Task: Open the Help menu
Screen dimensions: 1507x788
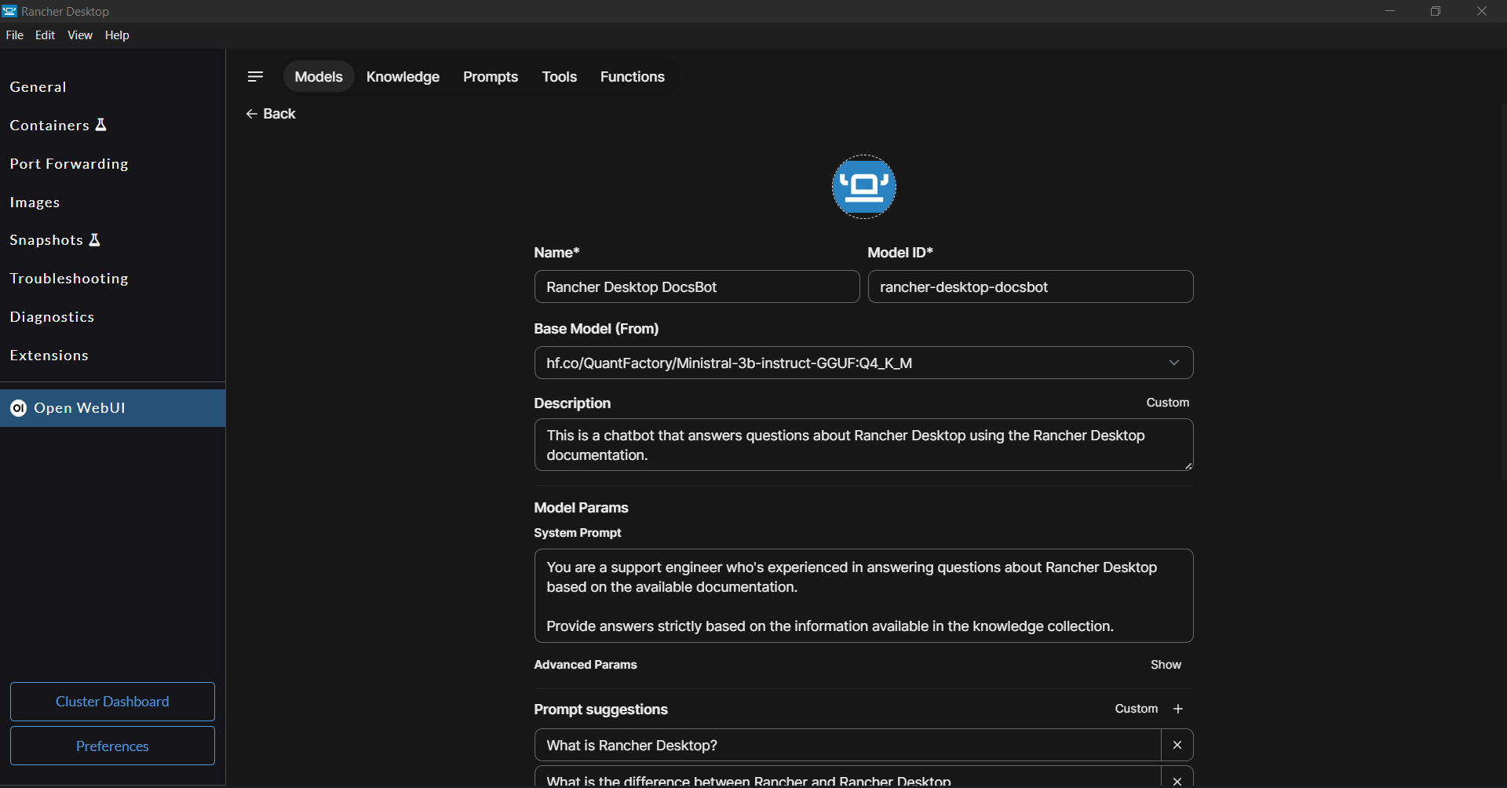Action: pos(117,35)
